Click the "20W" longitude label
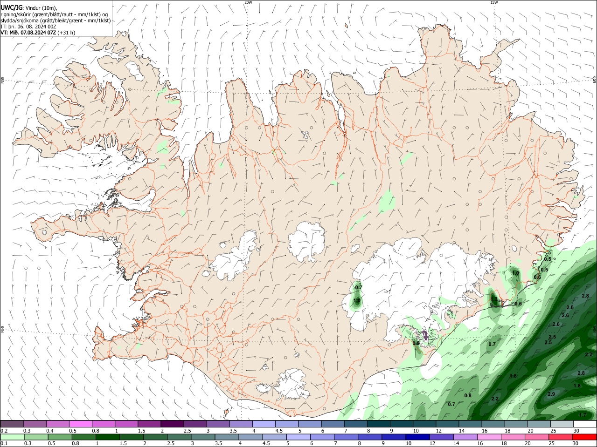 click(x=248, y=2)
